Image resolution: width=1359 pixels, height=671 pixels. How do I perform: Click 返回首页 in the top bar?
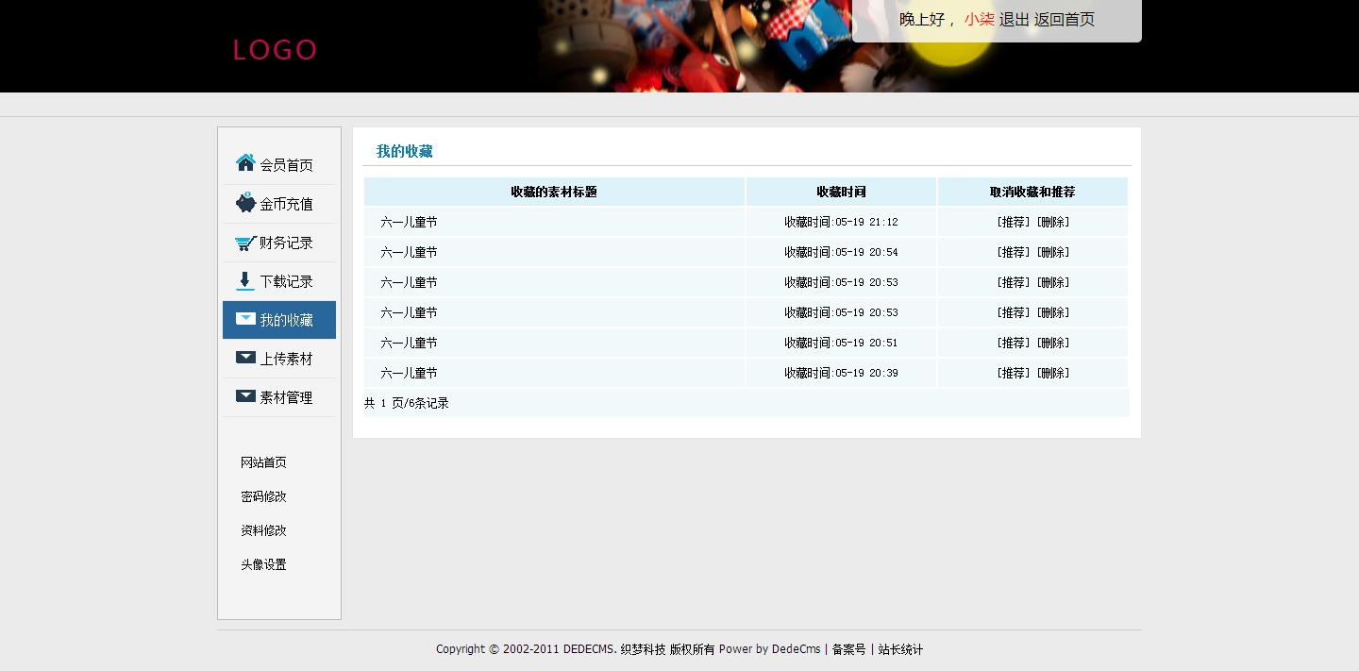1064,20
